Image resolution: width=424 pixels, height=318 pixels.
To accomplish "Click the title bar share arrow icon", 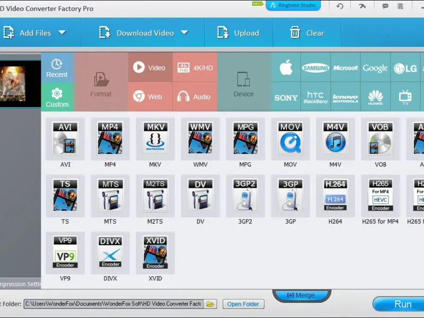I will 363,6.
